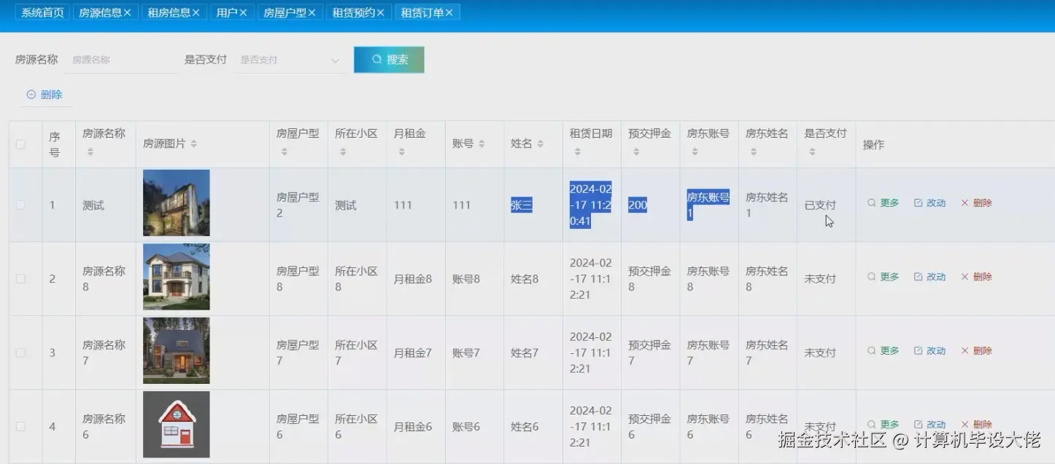Open the 房屋户型 tab
The width and height of the screenshot is (1055, 464).
tap(285, 11)
